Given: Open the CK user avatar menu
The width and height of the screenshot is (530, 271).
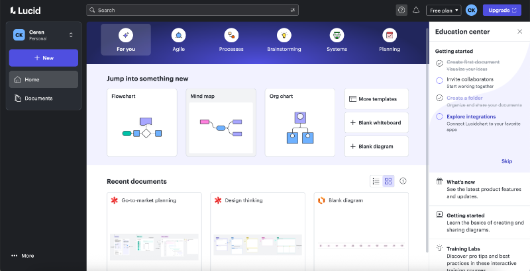Looking at the screenshot, I should 471,10.
